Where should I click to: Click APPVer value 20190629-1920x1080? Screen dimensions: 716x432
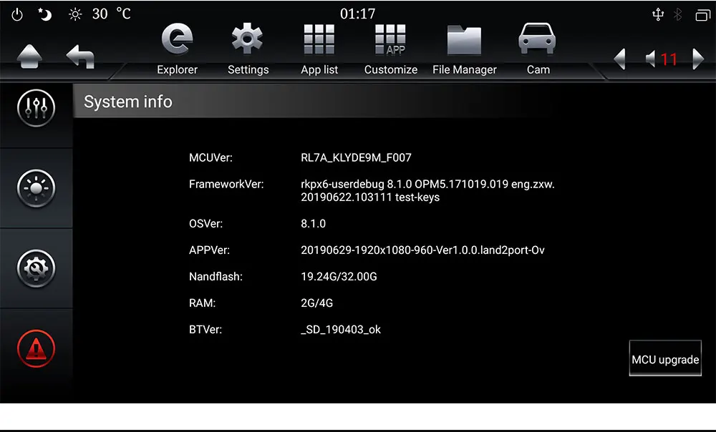pos(422,250)
